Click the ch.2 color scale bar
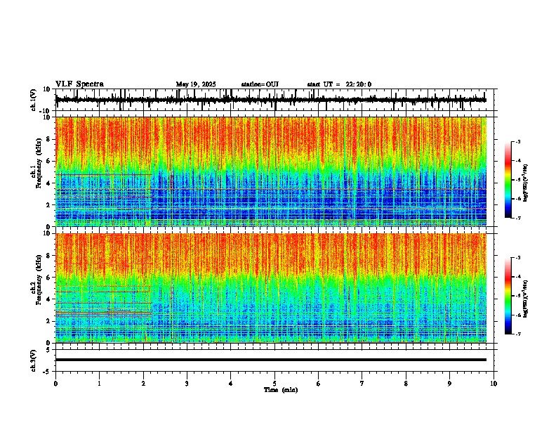 [x=508, y=296]
